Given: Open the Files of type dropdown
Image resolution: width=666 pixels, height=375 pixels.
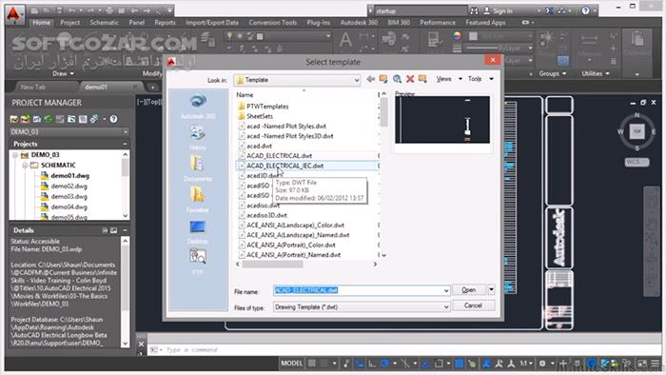Looking at the screenshot, I should tap(362, 307).
